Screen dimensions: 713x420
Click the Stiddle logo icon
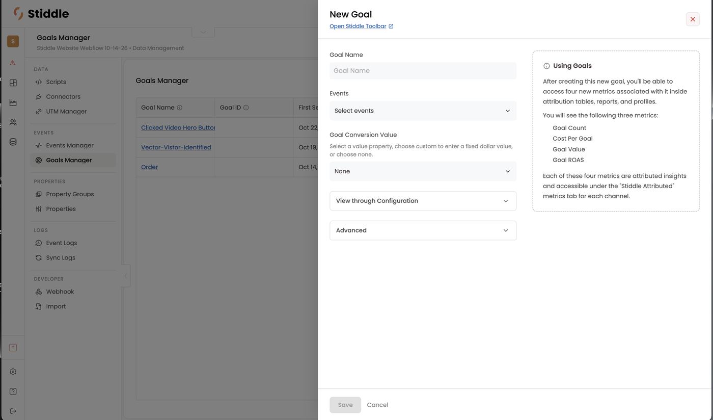pyautogui.click(x=18, y=13)
